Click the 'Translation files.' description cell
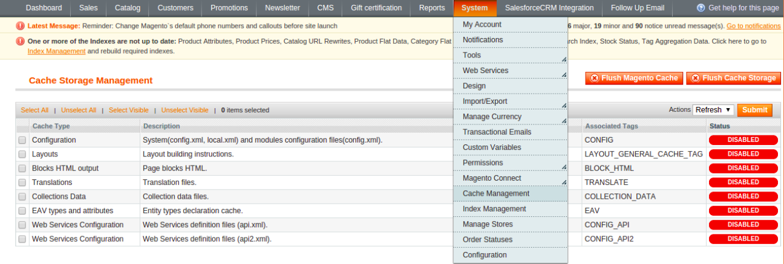 click(169, 182)
